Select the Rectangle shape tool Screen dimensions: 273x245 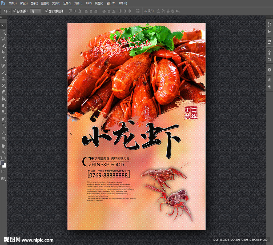pyautogui.click(x=3, y=139)
